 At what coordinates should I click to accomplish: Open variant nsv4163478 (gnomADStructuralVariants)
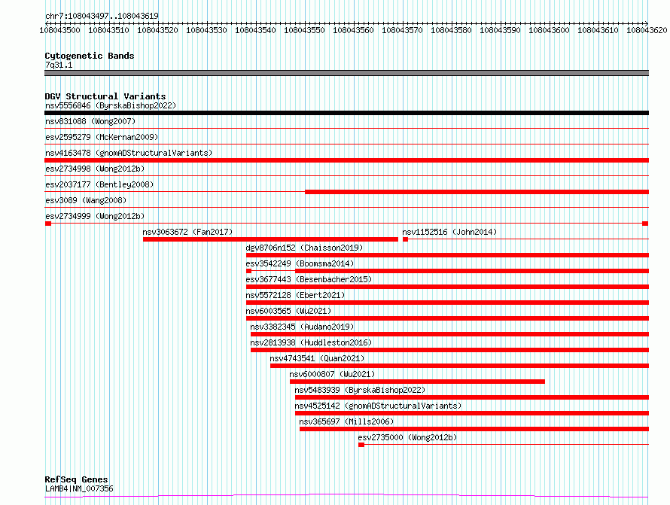[129, 153]
